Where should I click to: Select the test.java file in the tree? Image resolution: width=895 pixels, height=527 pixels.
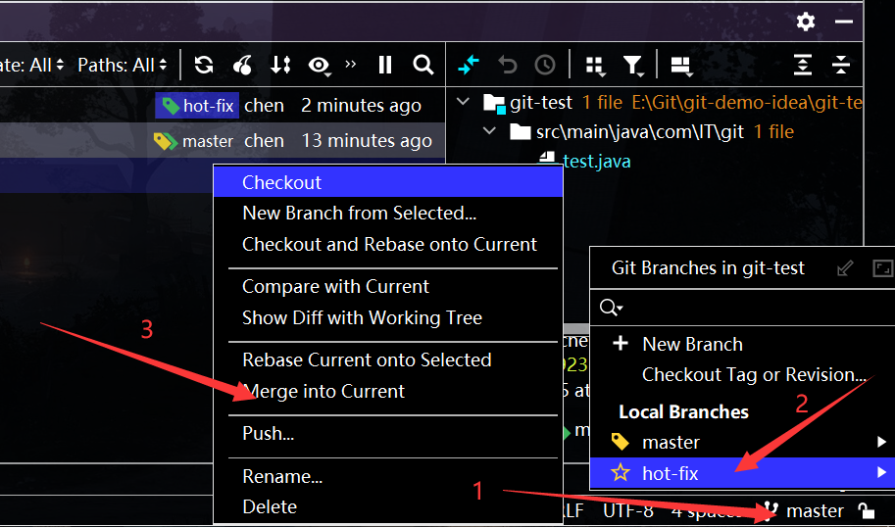tap(596, 162)
